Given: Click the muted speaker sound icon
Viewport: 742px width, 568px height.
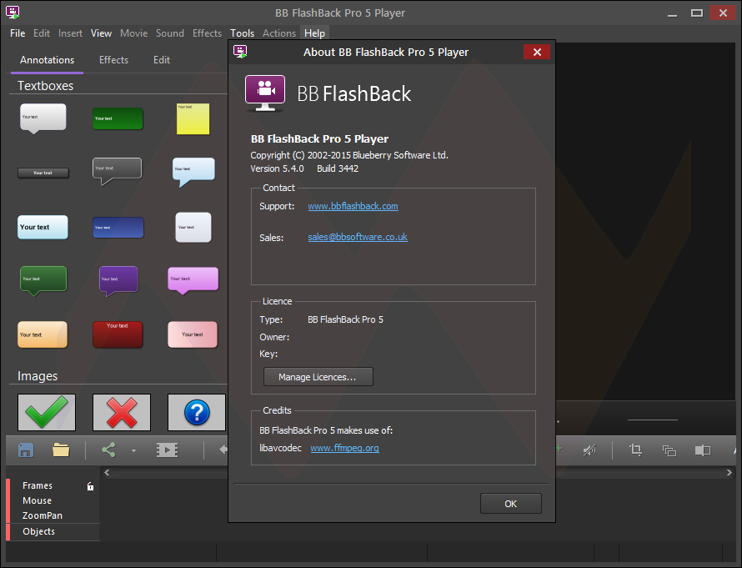Looking at the screenshot, I should pos(589,450).
